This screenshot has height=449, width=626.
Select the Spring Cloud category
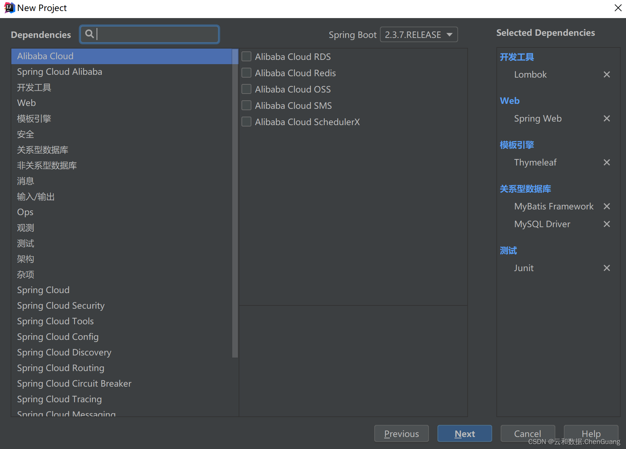point(122,290)
